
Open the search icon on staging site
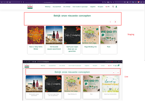[113, 7]
